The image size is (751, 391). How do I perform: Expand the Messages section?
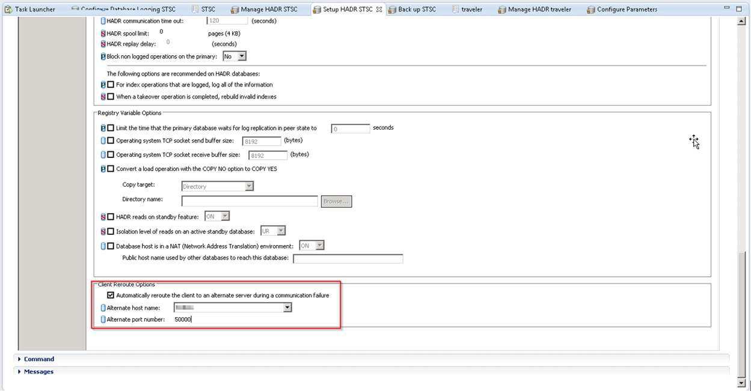point(38,372)
